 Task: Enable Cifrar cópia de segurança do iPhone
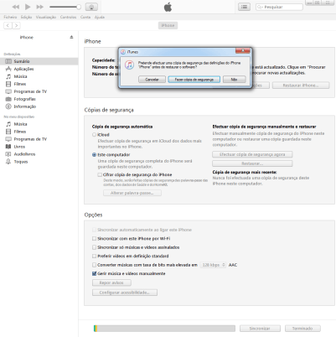pos(100,174)
